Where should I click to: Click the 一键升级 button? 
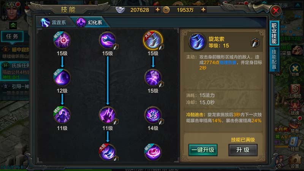tap(203, 150)
